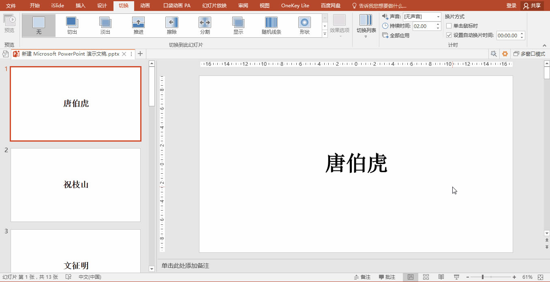550x282 pixels.
Task: Uncheck 设置自动换片时间 checkbox
Action: (449, 35)
